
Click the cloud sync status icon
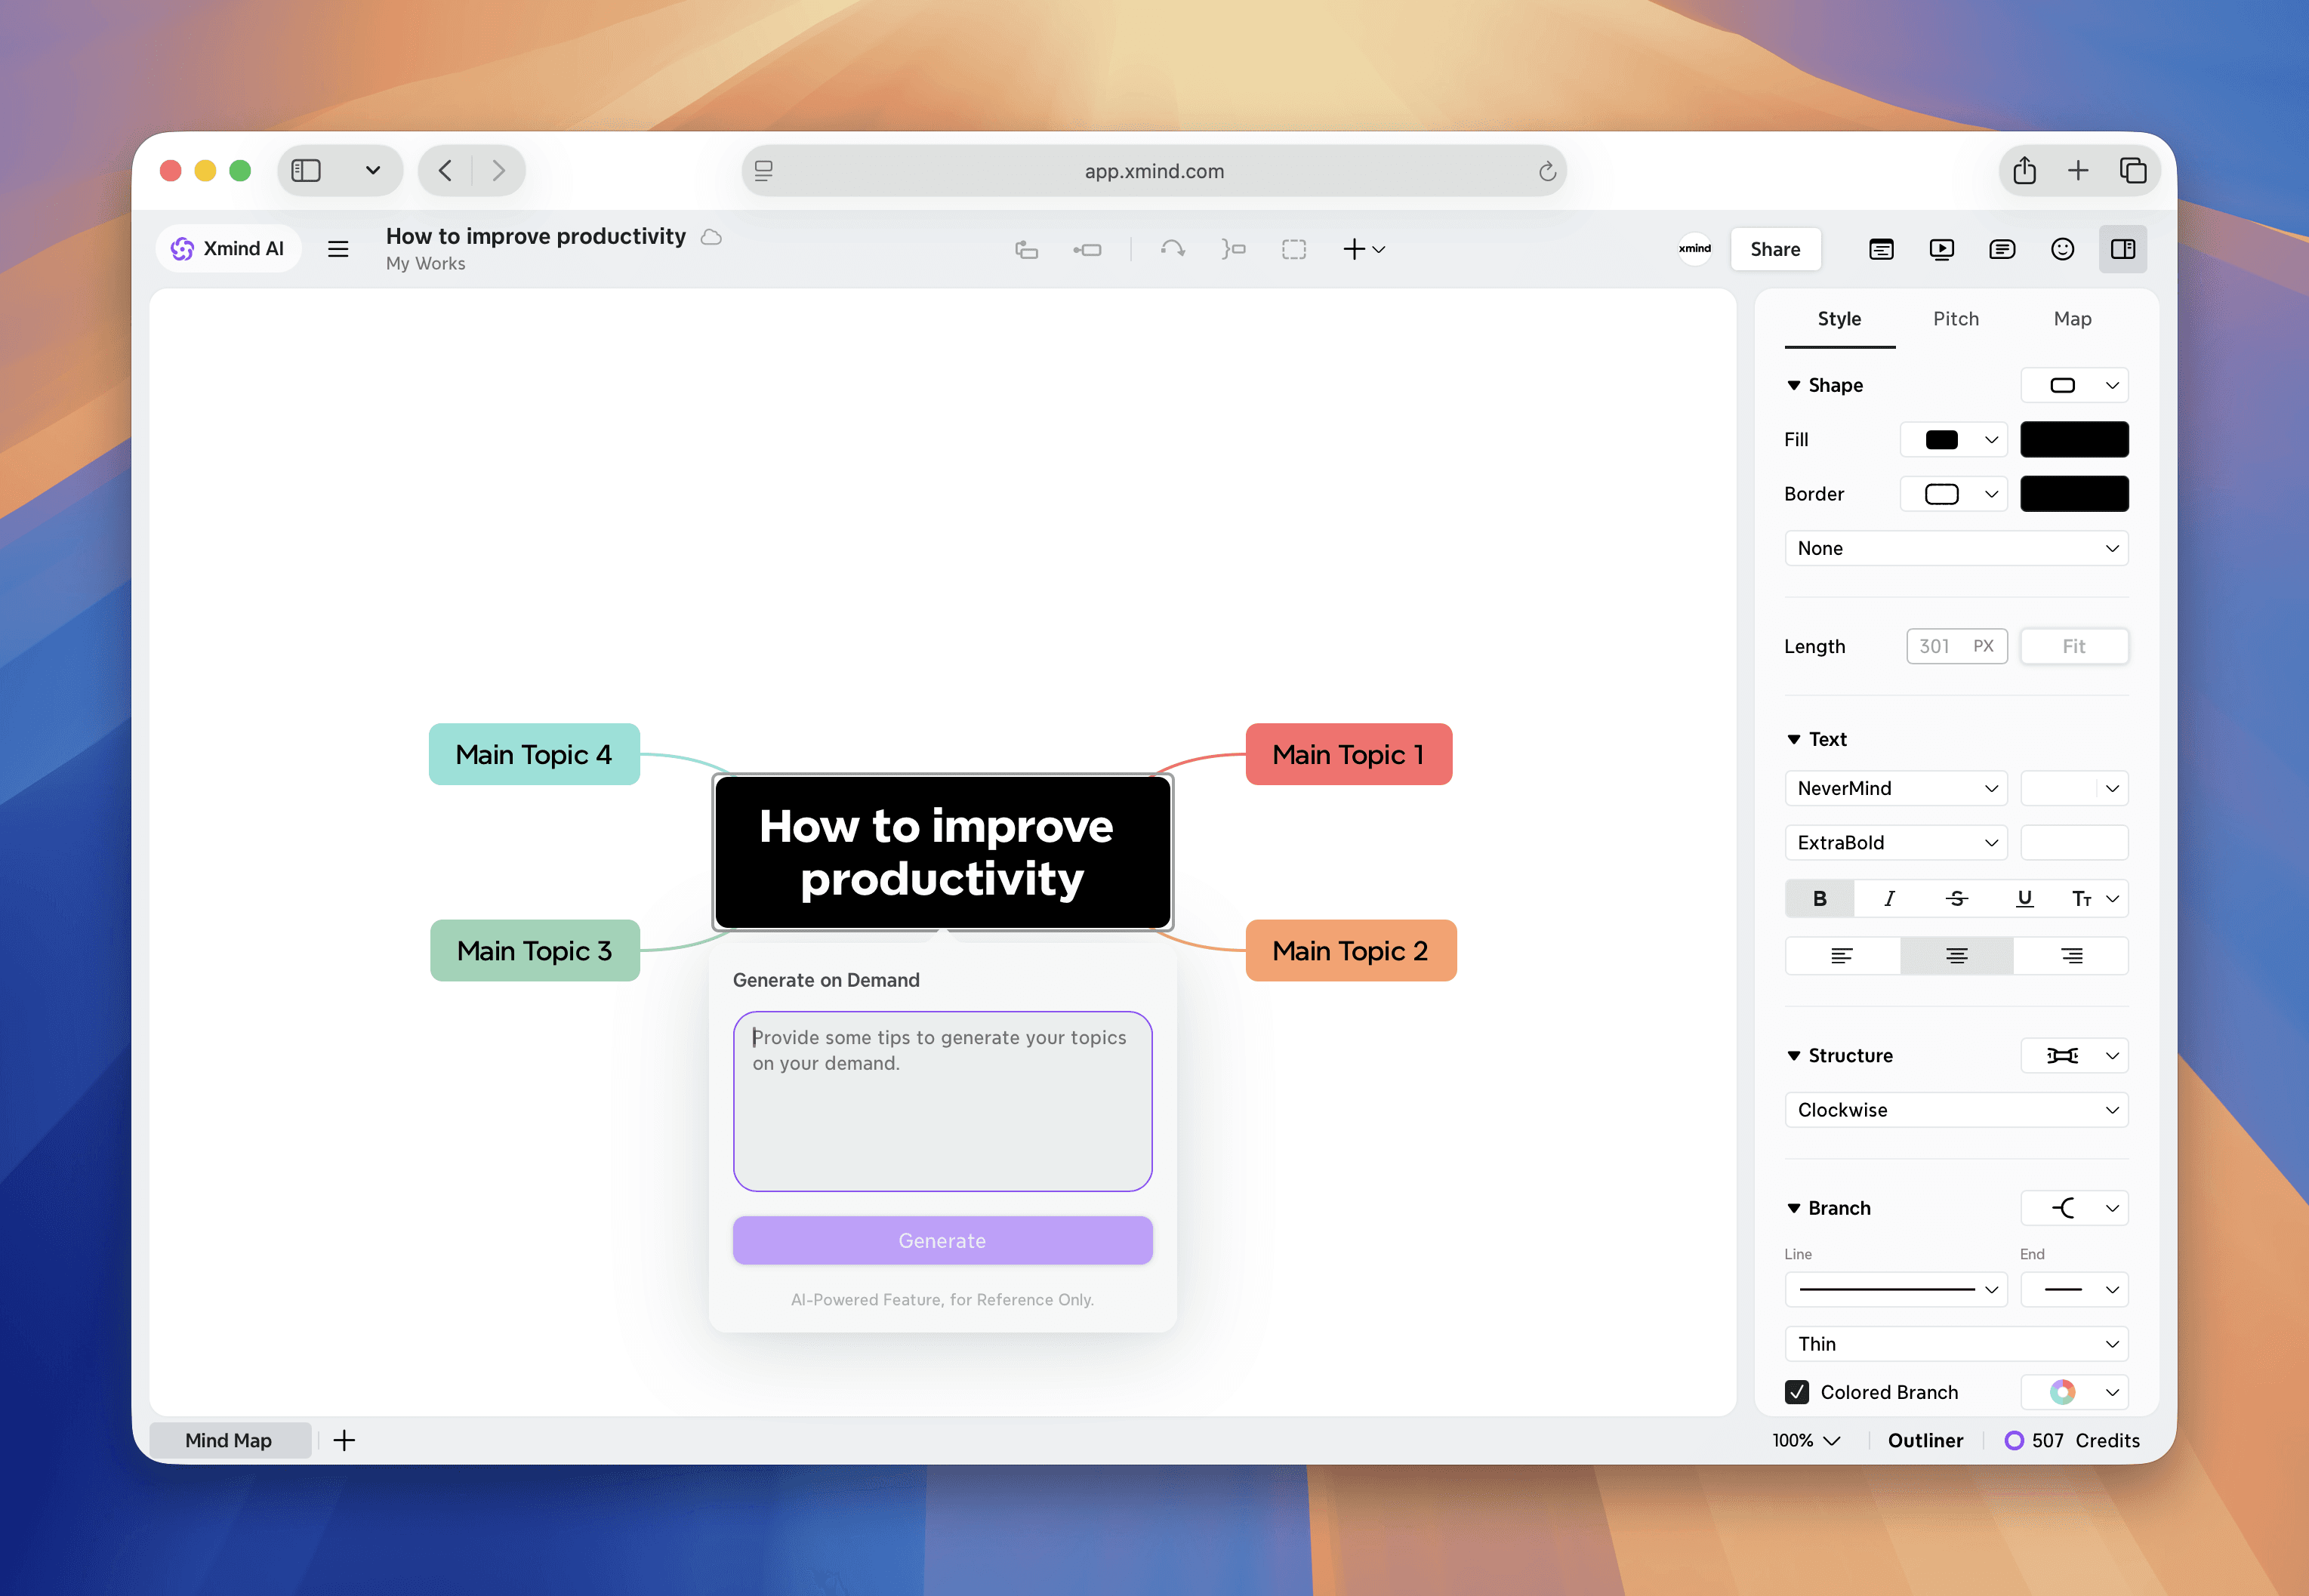click(x=711, y=237)
